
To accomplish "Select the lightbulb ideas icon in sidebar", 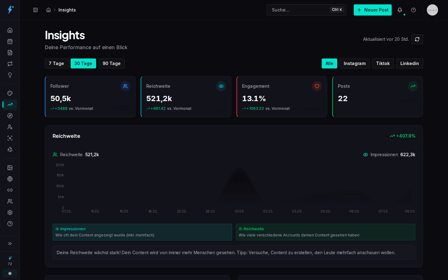I will pyautogui.click(x=10, y=75).
